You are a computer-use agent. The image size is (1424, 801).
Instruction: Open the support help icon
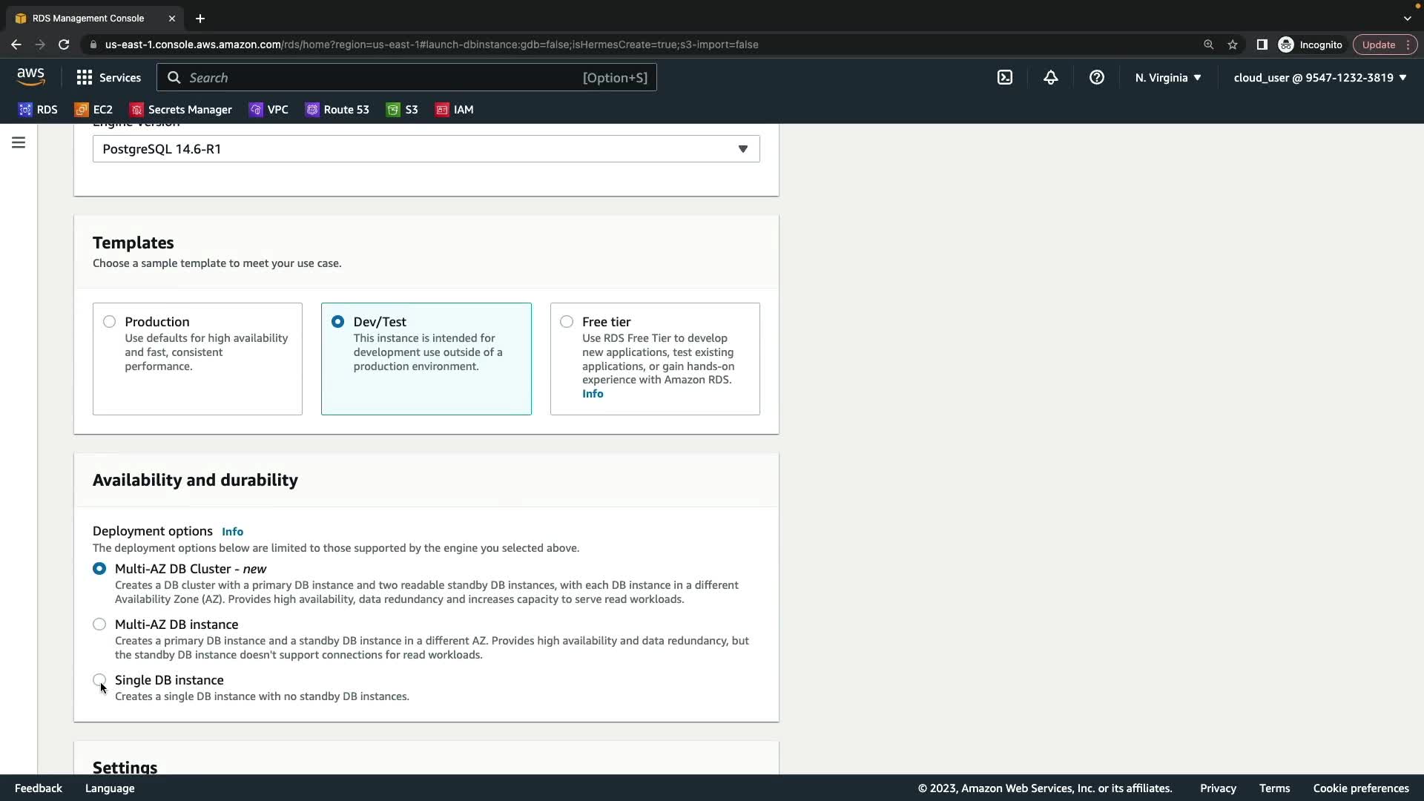pos(1096,77)
